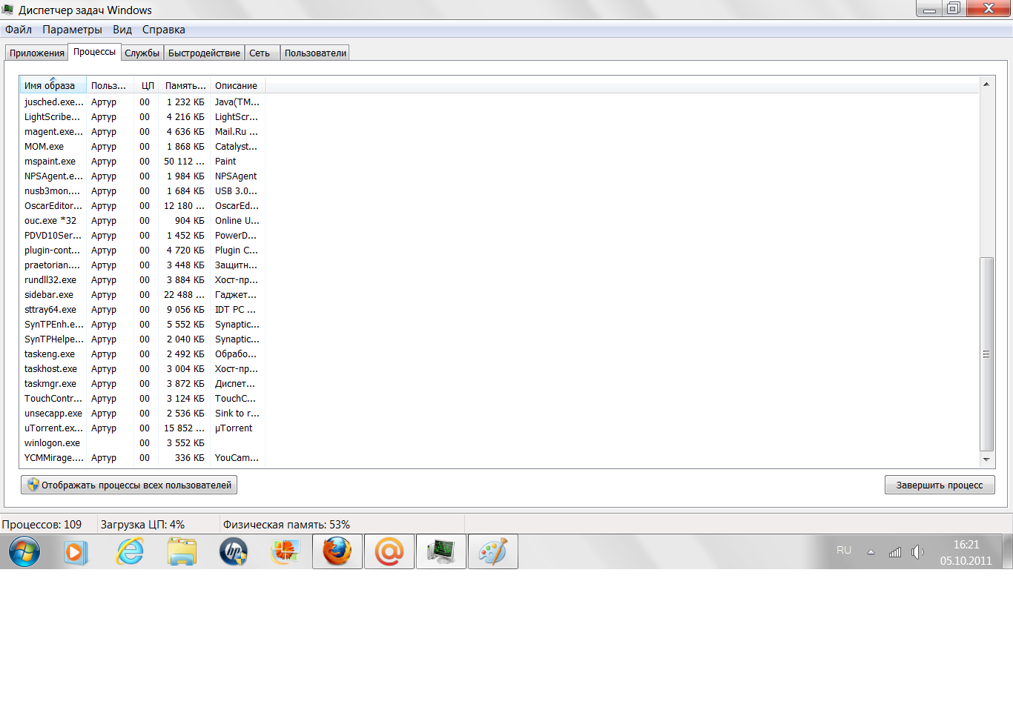The height and width of the screenshot is (710, 1013).
Task: Open Internet Explorer taskbar icon
Action: [x=130, y=552]
